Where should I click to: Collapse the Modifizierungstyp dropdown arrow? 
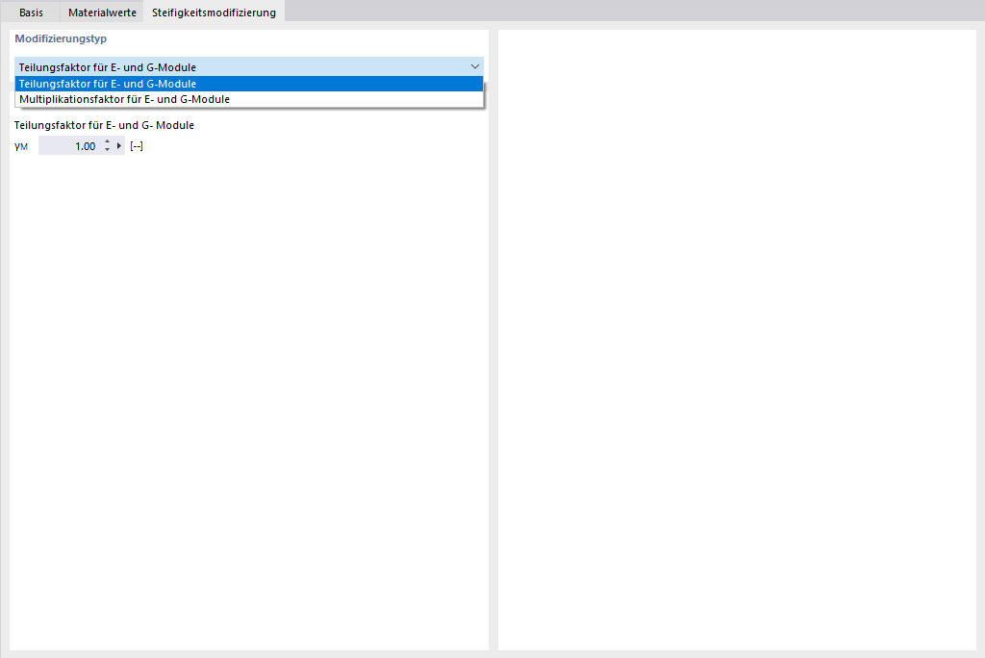click(475, 66)
